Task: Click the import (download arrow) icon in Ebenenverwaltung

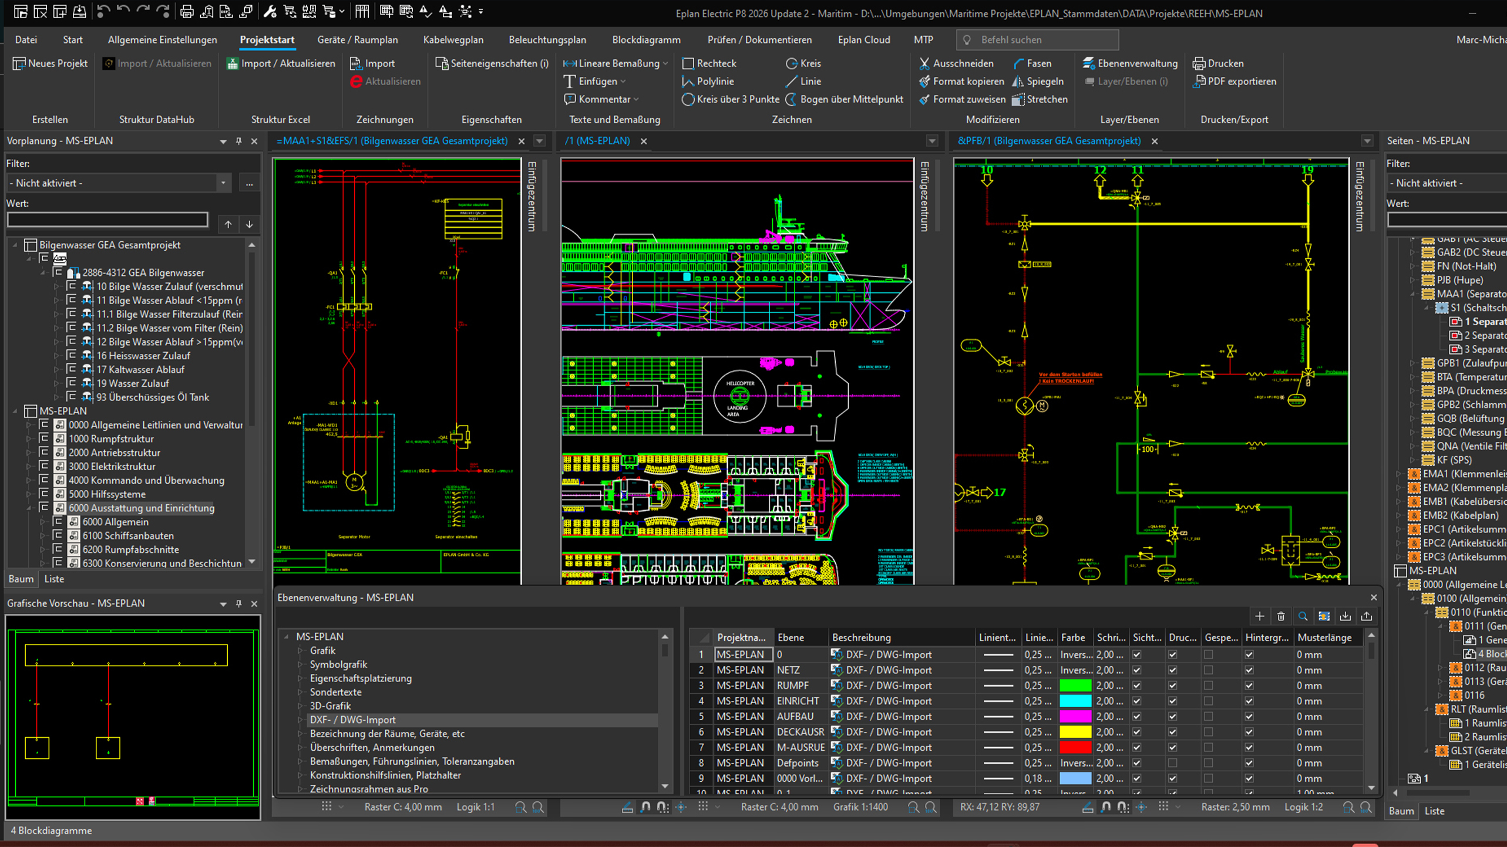Action: tap(1345, 616)
